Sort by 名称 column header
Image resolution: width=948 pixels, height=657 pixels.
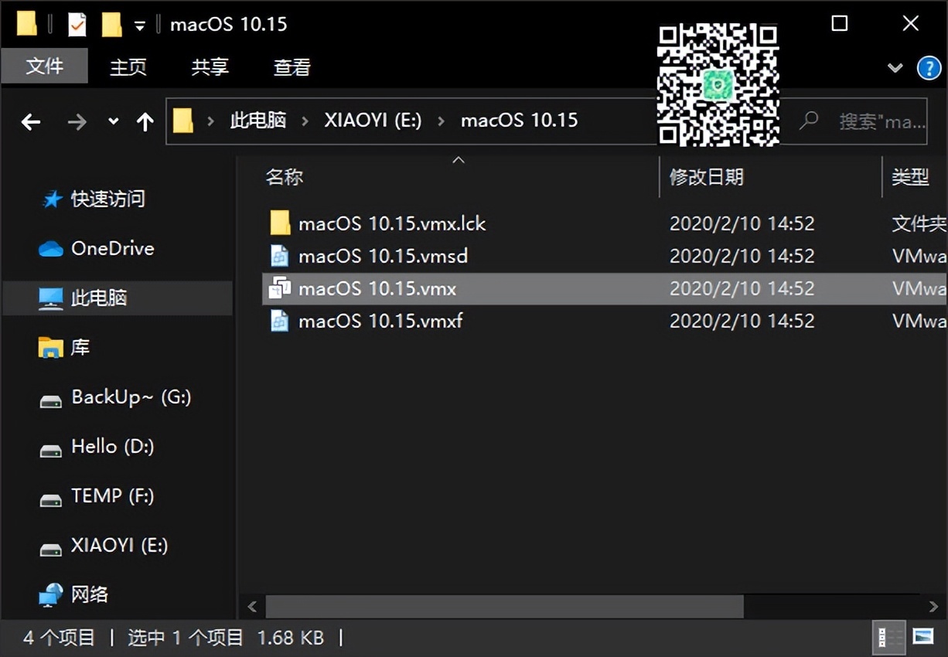point(285,177)
